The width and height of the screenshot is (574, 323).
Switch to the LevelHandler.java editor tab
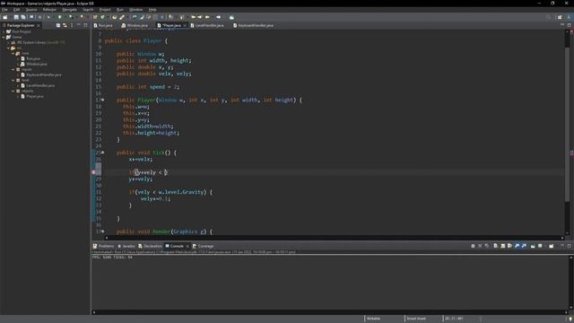(207, 25)
